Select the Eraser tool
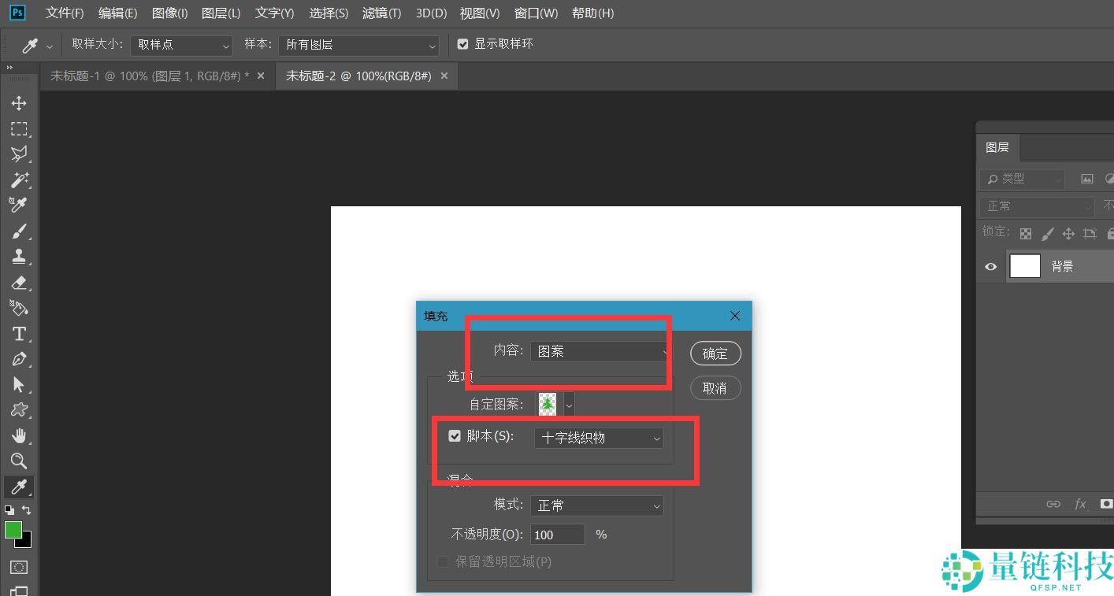1114x596 pixels. click(x=19, y=282)
